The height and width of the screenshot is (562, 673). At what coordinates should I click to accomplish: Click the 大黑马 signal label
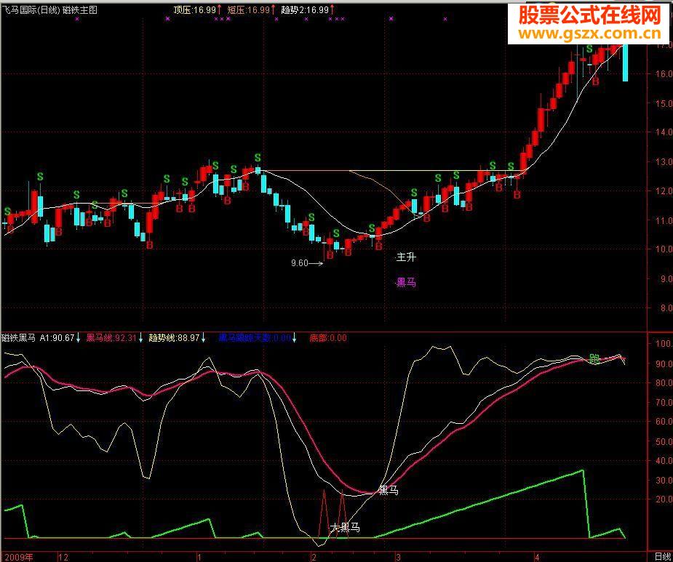point(346,528)
